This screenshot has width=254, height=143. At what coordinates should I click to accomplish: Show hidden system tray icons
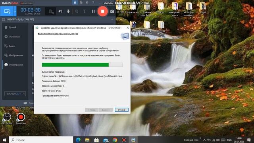[x=204, y=140]
